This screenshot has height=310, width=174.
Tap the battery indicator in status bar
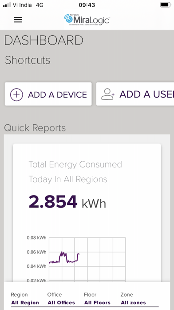pyautogui.click(x=165, y=5)
